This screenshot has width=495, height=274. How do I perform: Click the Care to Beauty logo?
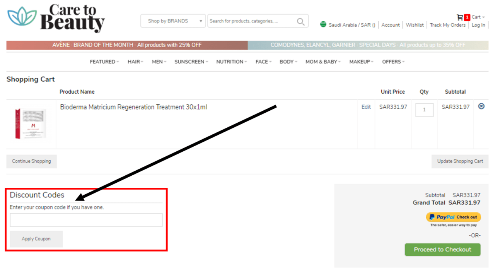[x=56, y=18]
